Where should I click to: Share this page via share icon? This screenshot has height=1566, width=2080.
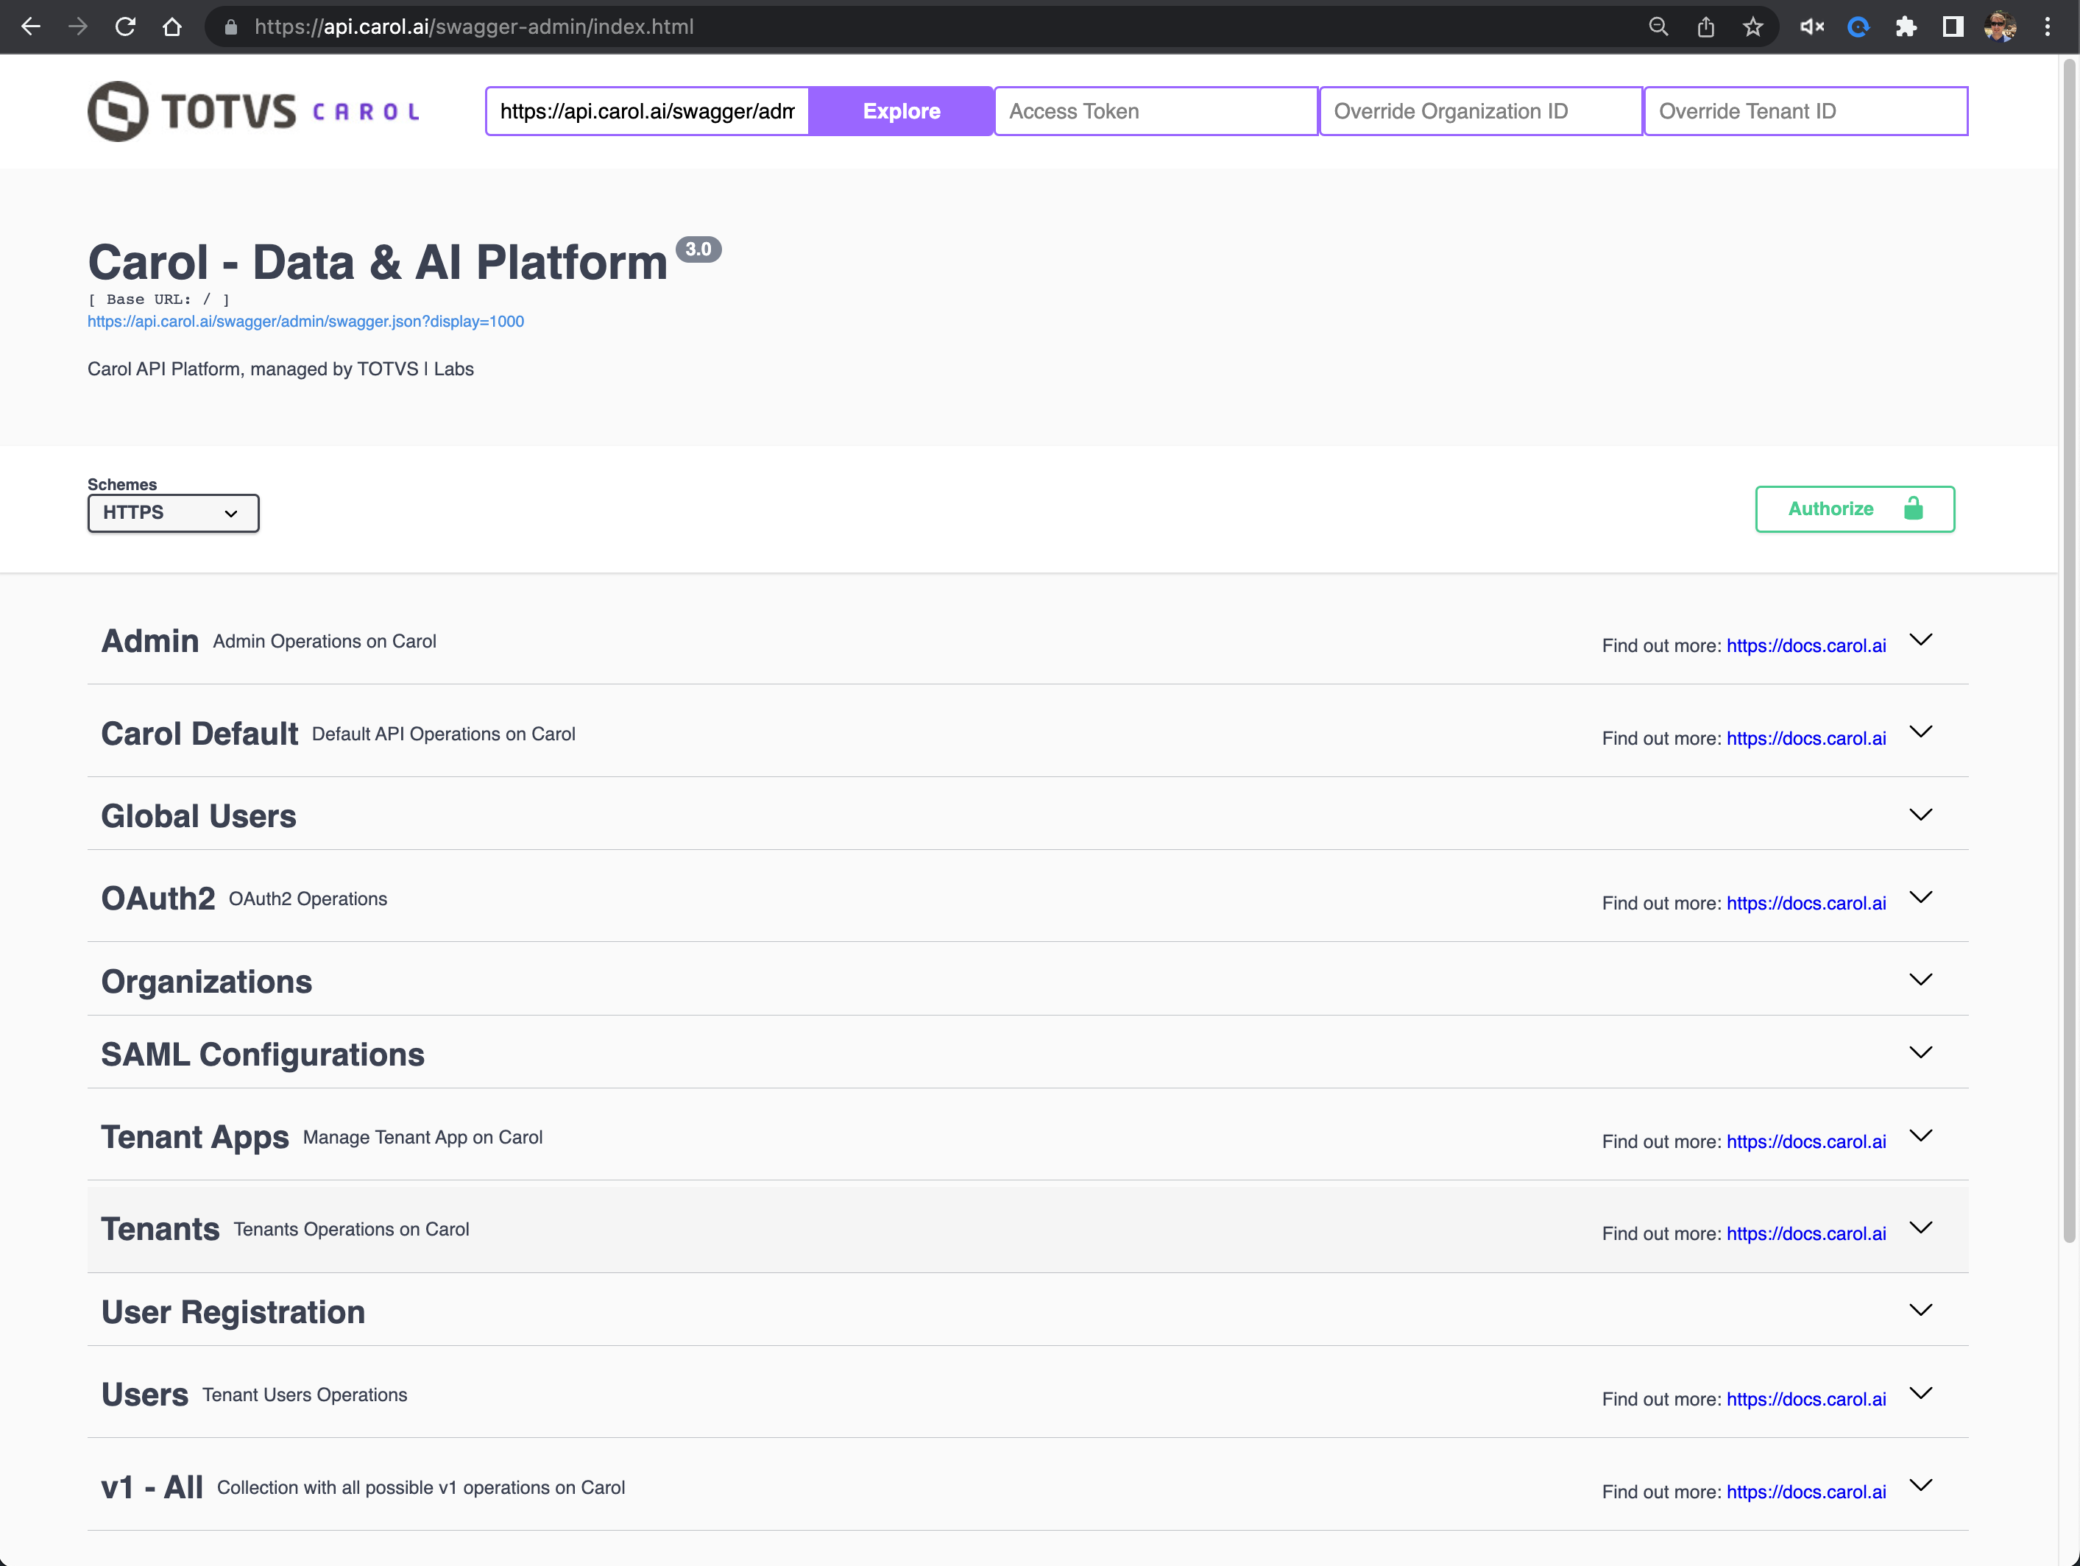point(1706,26)
